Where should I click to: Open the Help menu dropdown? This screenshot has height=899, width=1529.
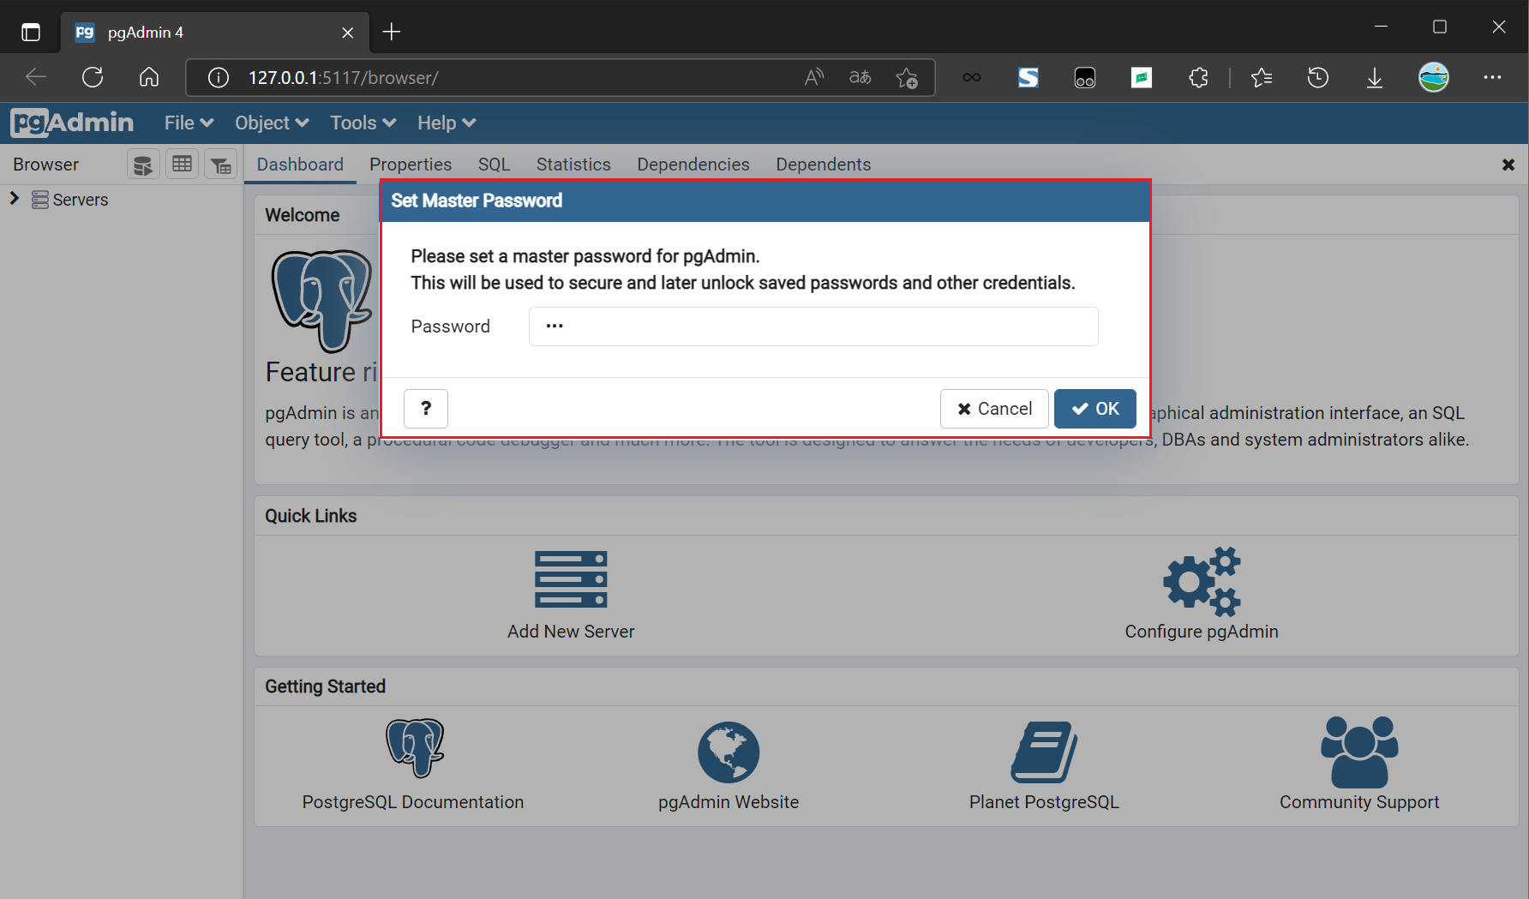(447, 123)
